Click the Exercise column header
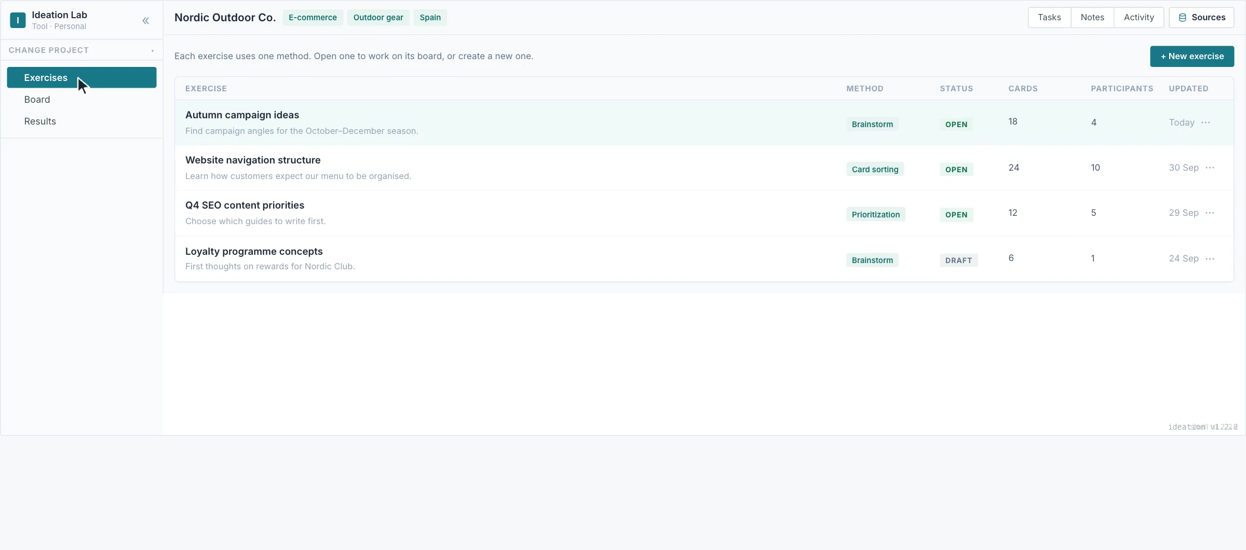The image size is (1246, 550). point(206,88)
